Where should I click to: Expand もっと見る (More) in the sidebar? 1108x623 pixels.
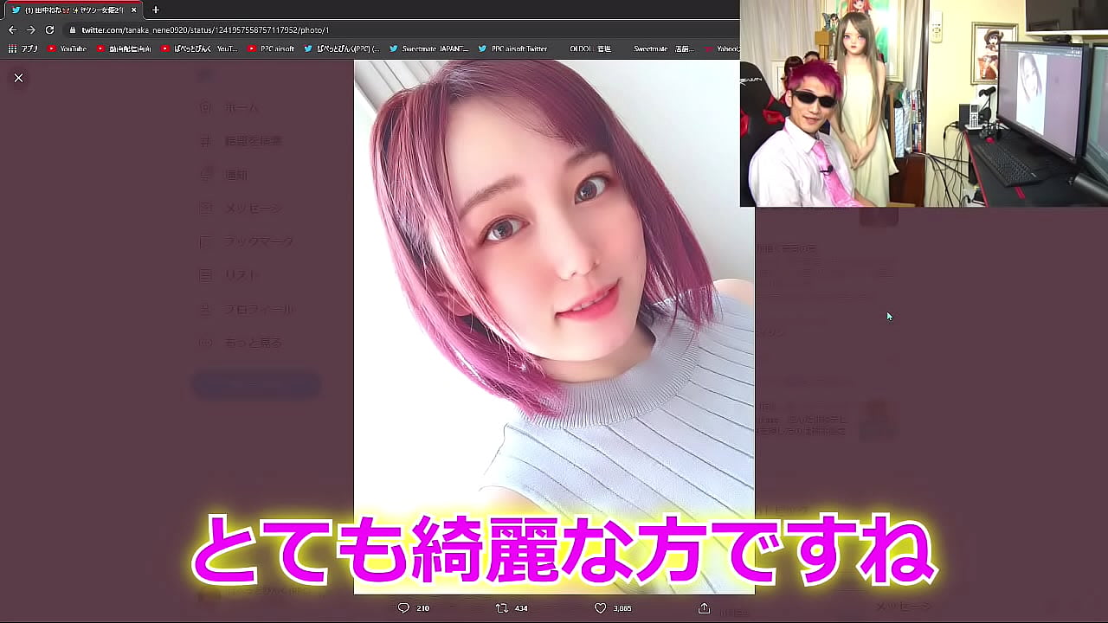coord(204,342)
